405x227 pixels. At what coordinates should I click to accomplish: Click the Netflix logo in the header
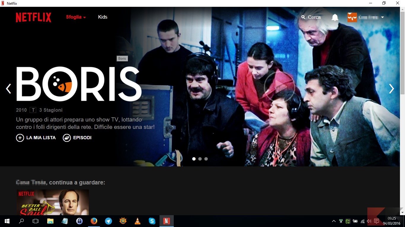(34, 17)
